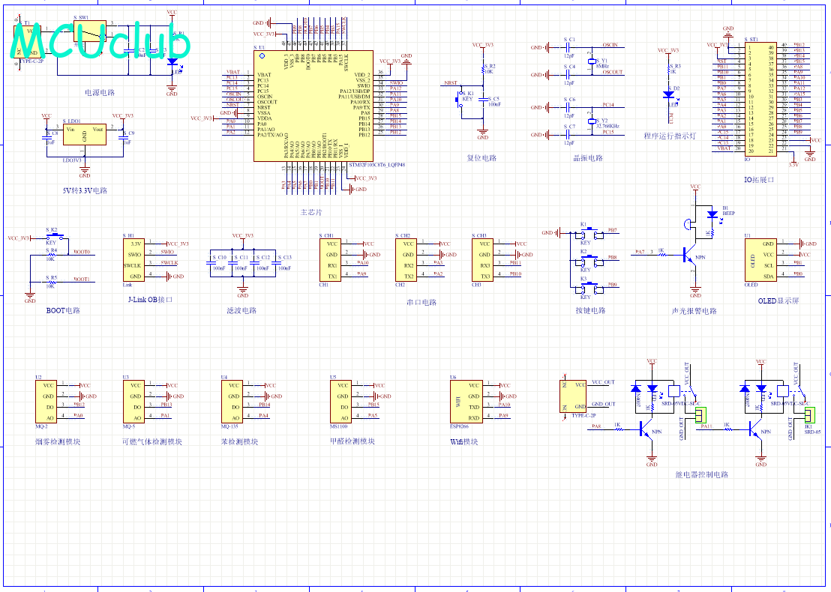The height and width of the screenshot is (592, 831).
Task: Click the ESP8266 Wifi module block
Action: (x=466, y=402)
